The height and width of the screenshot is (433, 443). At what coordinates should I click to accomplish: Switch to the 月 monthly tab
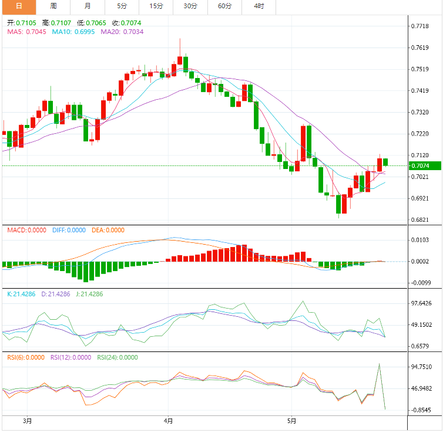(88, 6)
